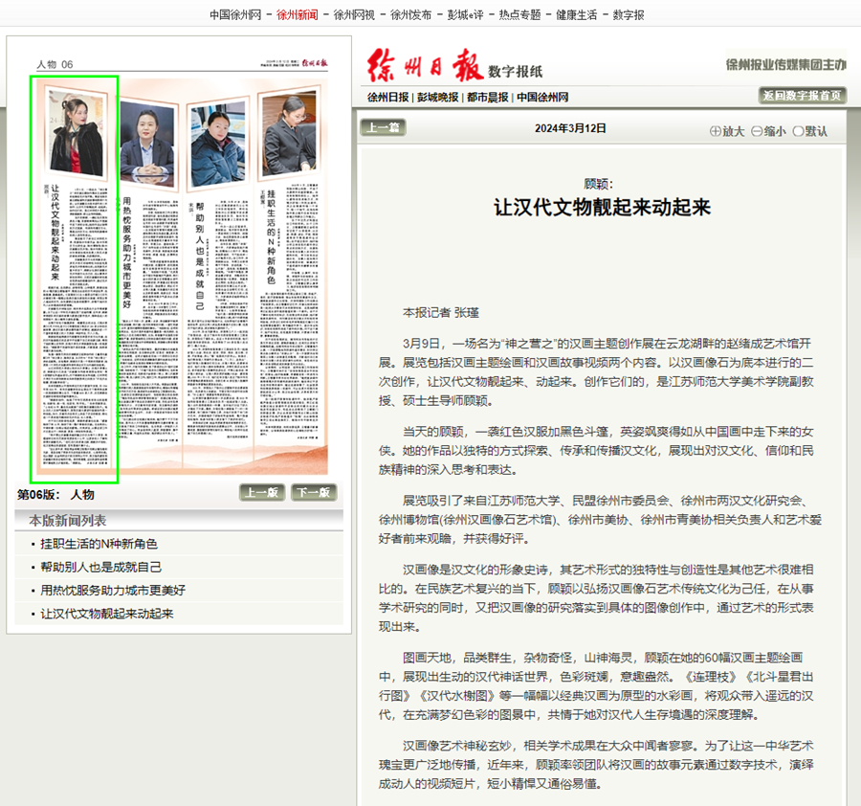The image size is (861, 806).
Task: Switch to 彭城晚报 newspaper tab
Action: tap(437, 97)
